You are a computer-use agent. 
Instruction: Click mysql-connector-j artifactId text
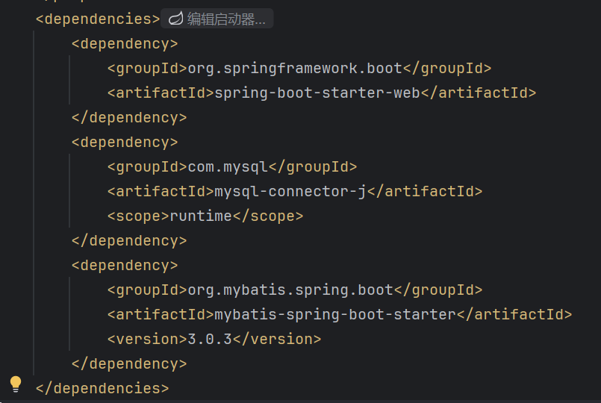point(290,191)
